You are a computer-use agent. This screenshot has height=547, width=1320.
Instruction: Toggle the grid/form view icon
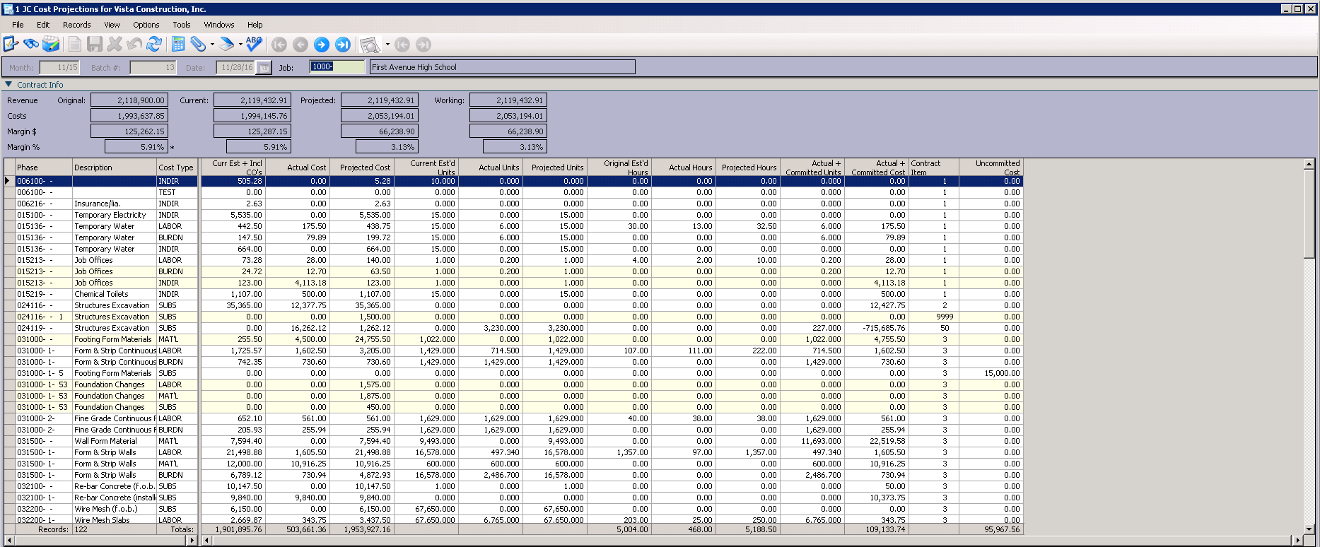click(11, 45)
